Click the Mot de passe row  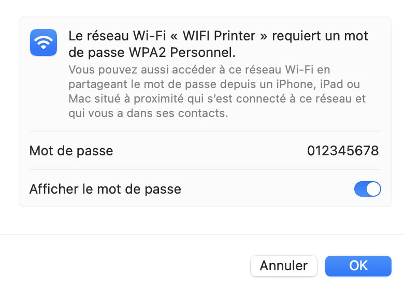205,151
